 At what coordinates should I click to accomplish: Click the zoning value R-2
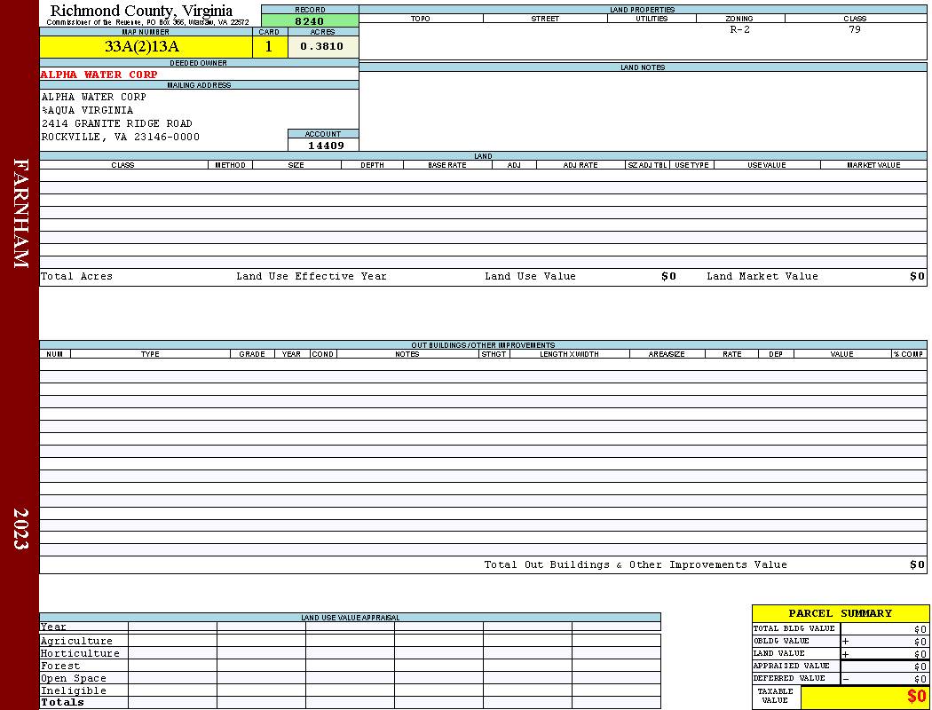click(x=740, y=29)
